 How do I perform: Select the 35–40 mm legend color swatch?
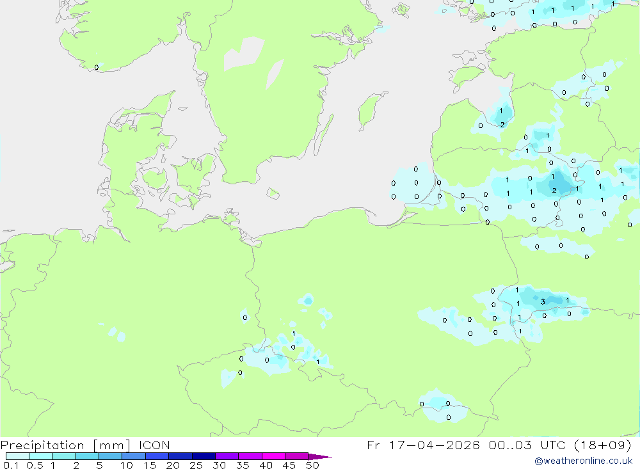point(250,456)
